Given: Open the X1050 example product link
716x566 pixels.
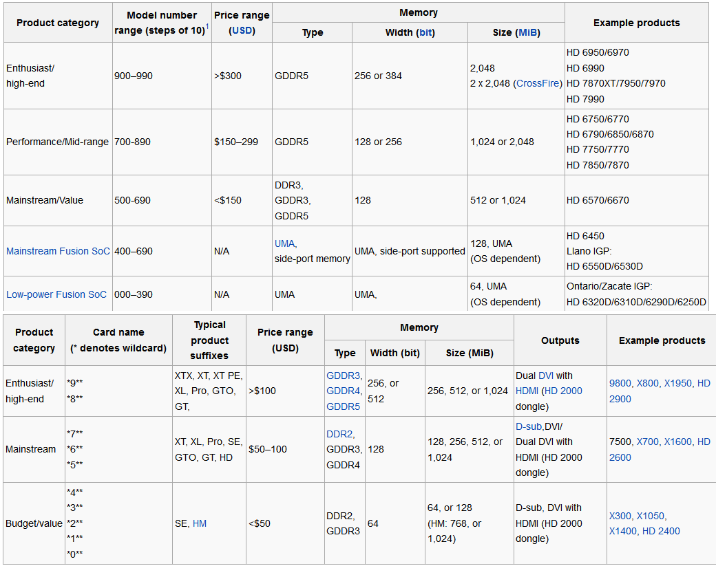Looking at the screenshot, I should coord(650,516).
